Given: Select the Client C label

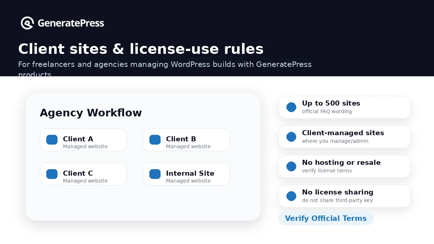Looking at the screenshot, I should pos(78,173).
